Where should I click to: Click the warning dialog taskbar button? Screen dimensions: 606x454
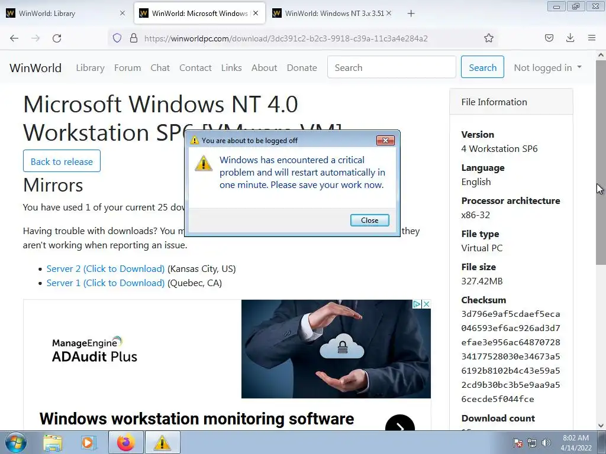tap(162, 442)
